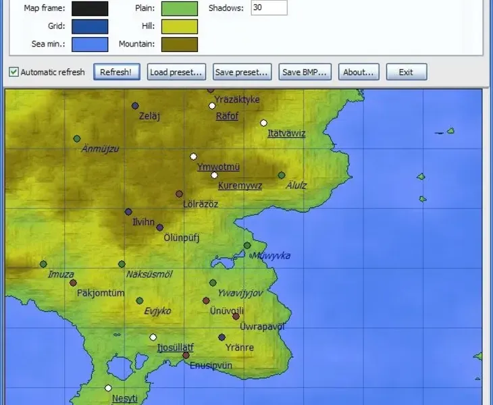The image size is (493, 405).
Task: Toggle the Automatic refresh checkbox
Action: pos(14,72)
